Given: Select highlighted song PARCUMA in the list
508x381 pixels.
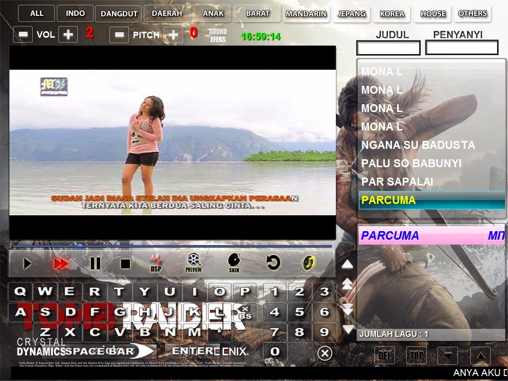Looking at the screenshot, I should pyautogui.click(x=432, y=200).
